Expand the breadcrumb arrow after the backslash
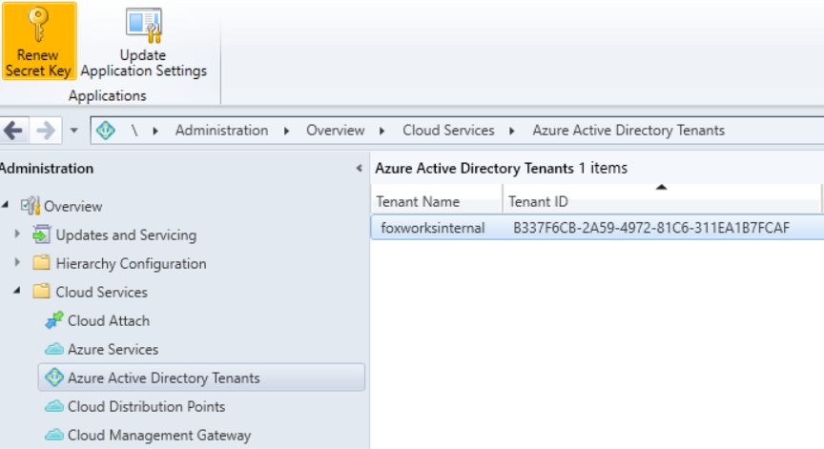Image resolution: width=824 pixels, height=449 pixels. coord(155,131)
